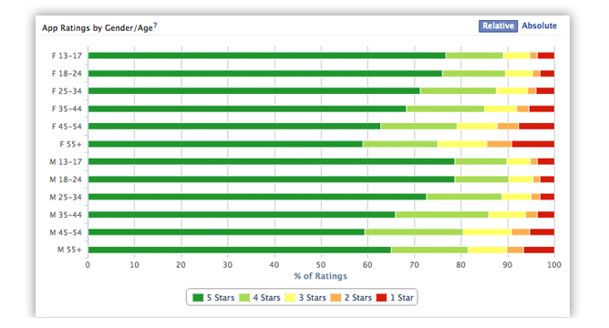Click the 5 Stars green legend swatch

point(198,298)
